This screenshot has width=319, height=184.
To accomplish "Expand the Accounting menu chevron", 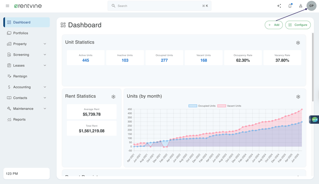I will (45, 87).
